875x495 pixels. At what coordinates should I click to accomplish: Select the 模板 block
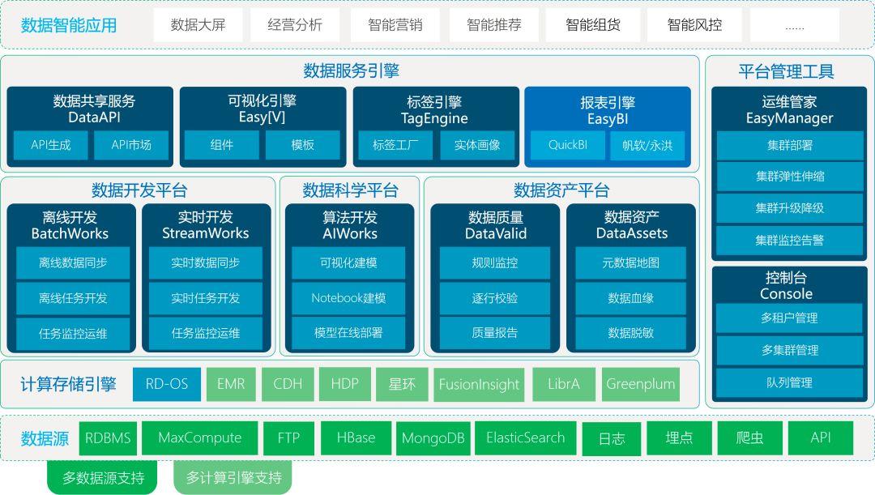tap(302, 145)
